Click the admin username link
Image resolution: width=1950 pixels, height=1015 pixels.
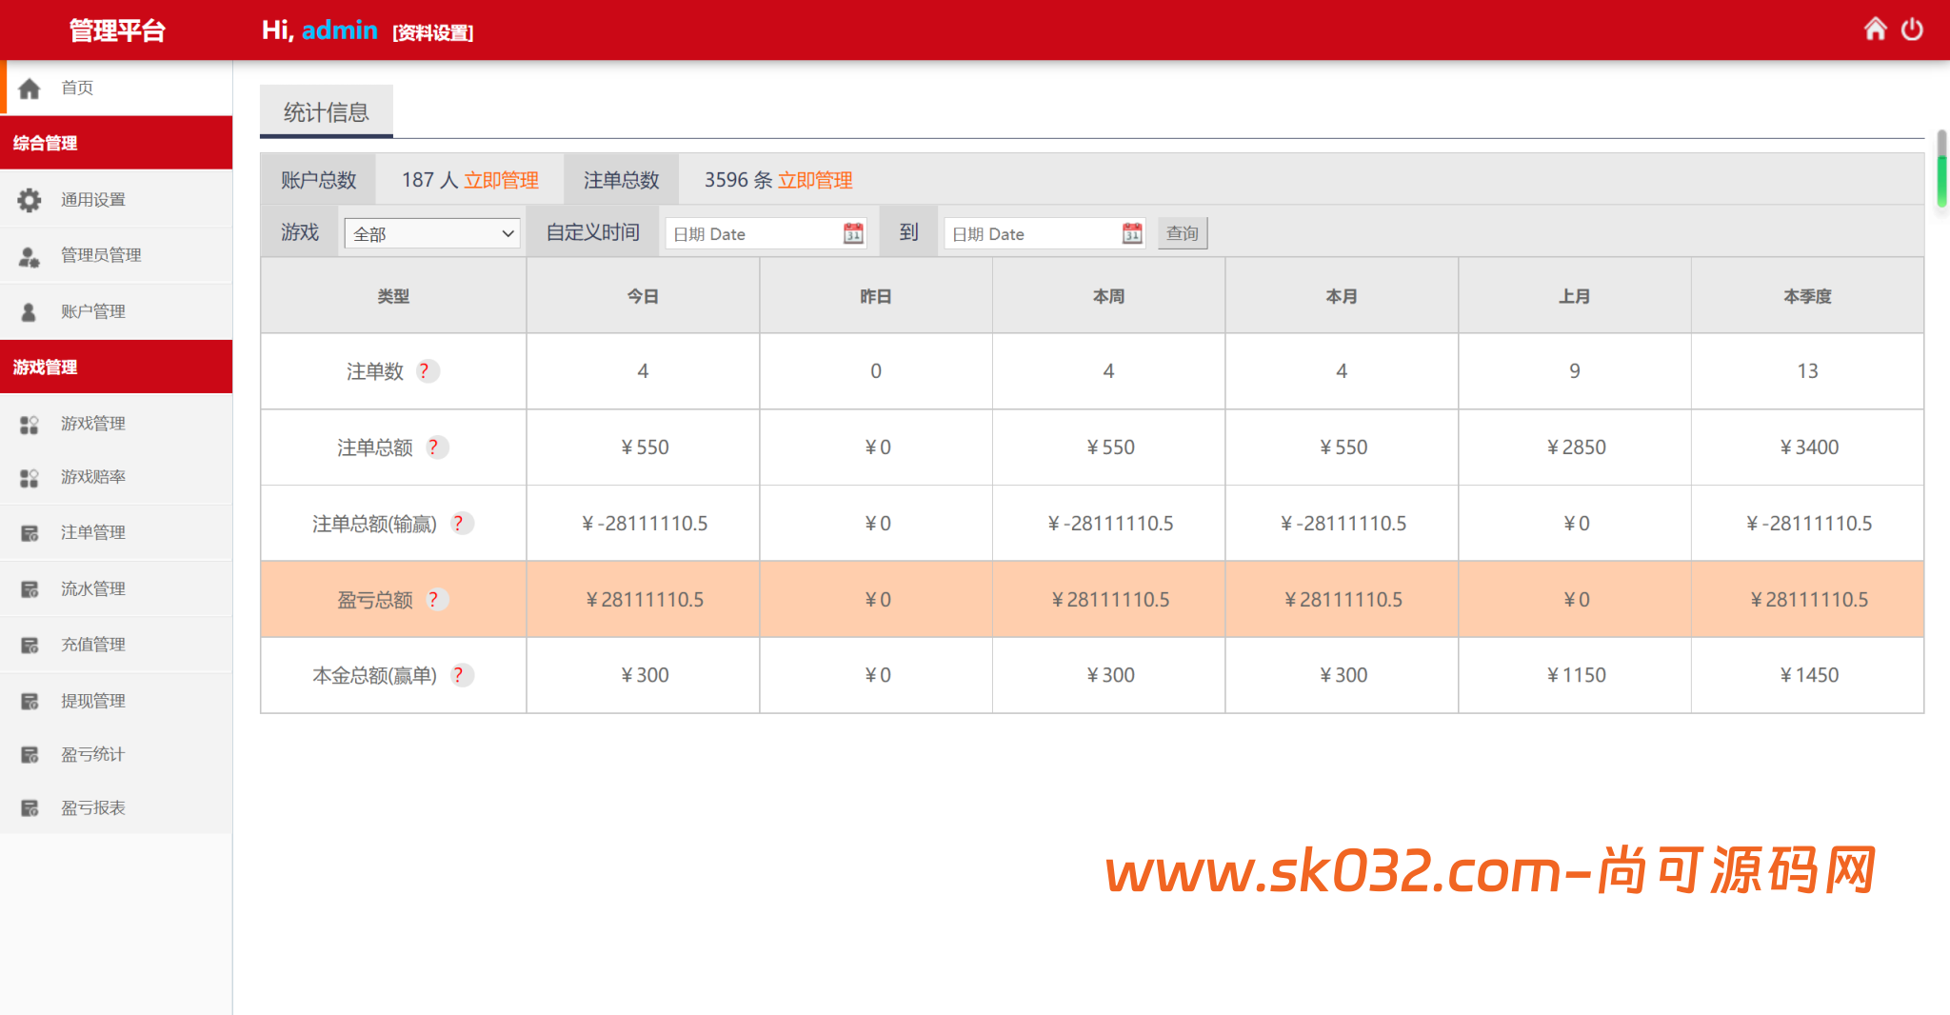(x=339, y=30)
